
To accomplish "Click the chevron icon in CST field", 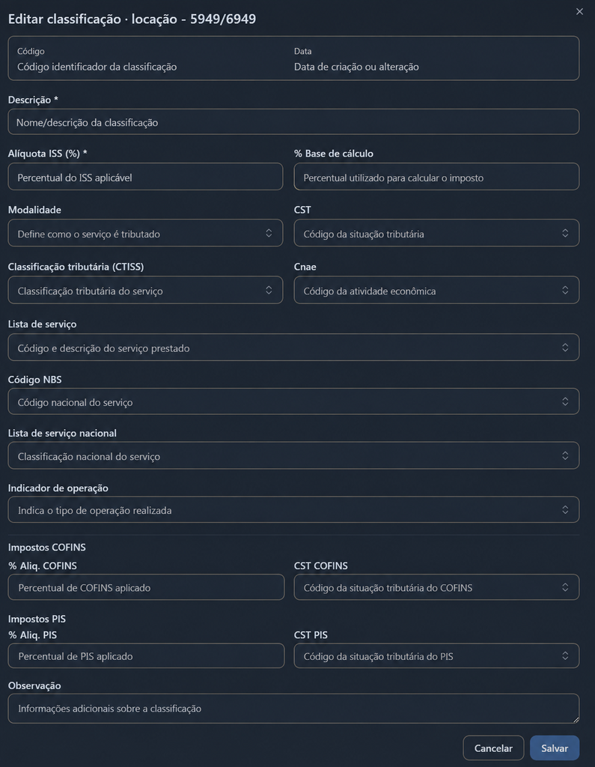I will [x=564, y=233].
